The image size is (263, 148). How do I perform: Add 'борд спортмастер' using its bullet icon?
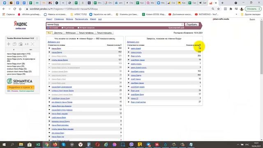(x=129, y=102)
